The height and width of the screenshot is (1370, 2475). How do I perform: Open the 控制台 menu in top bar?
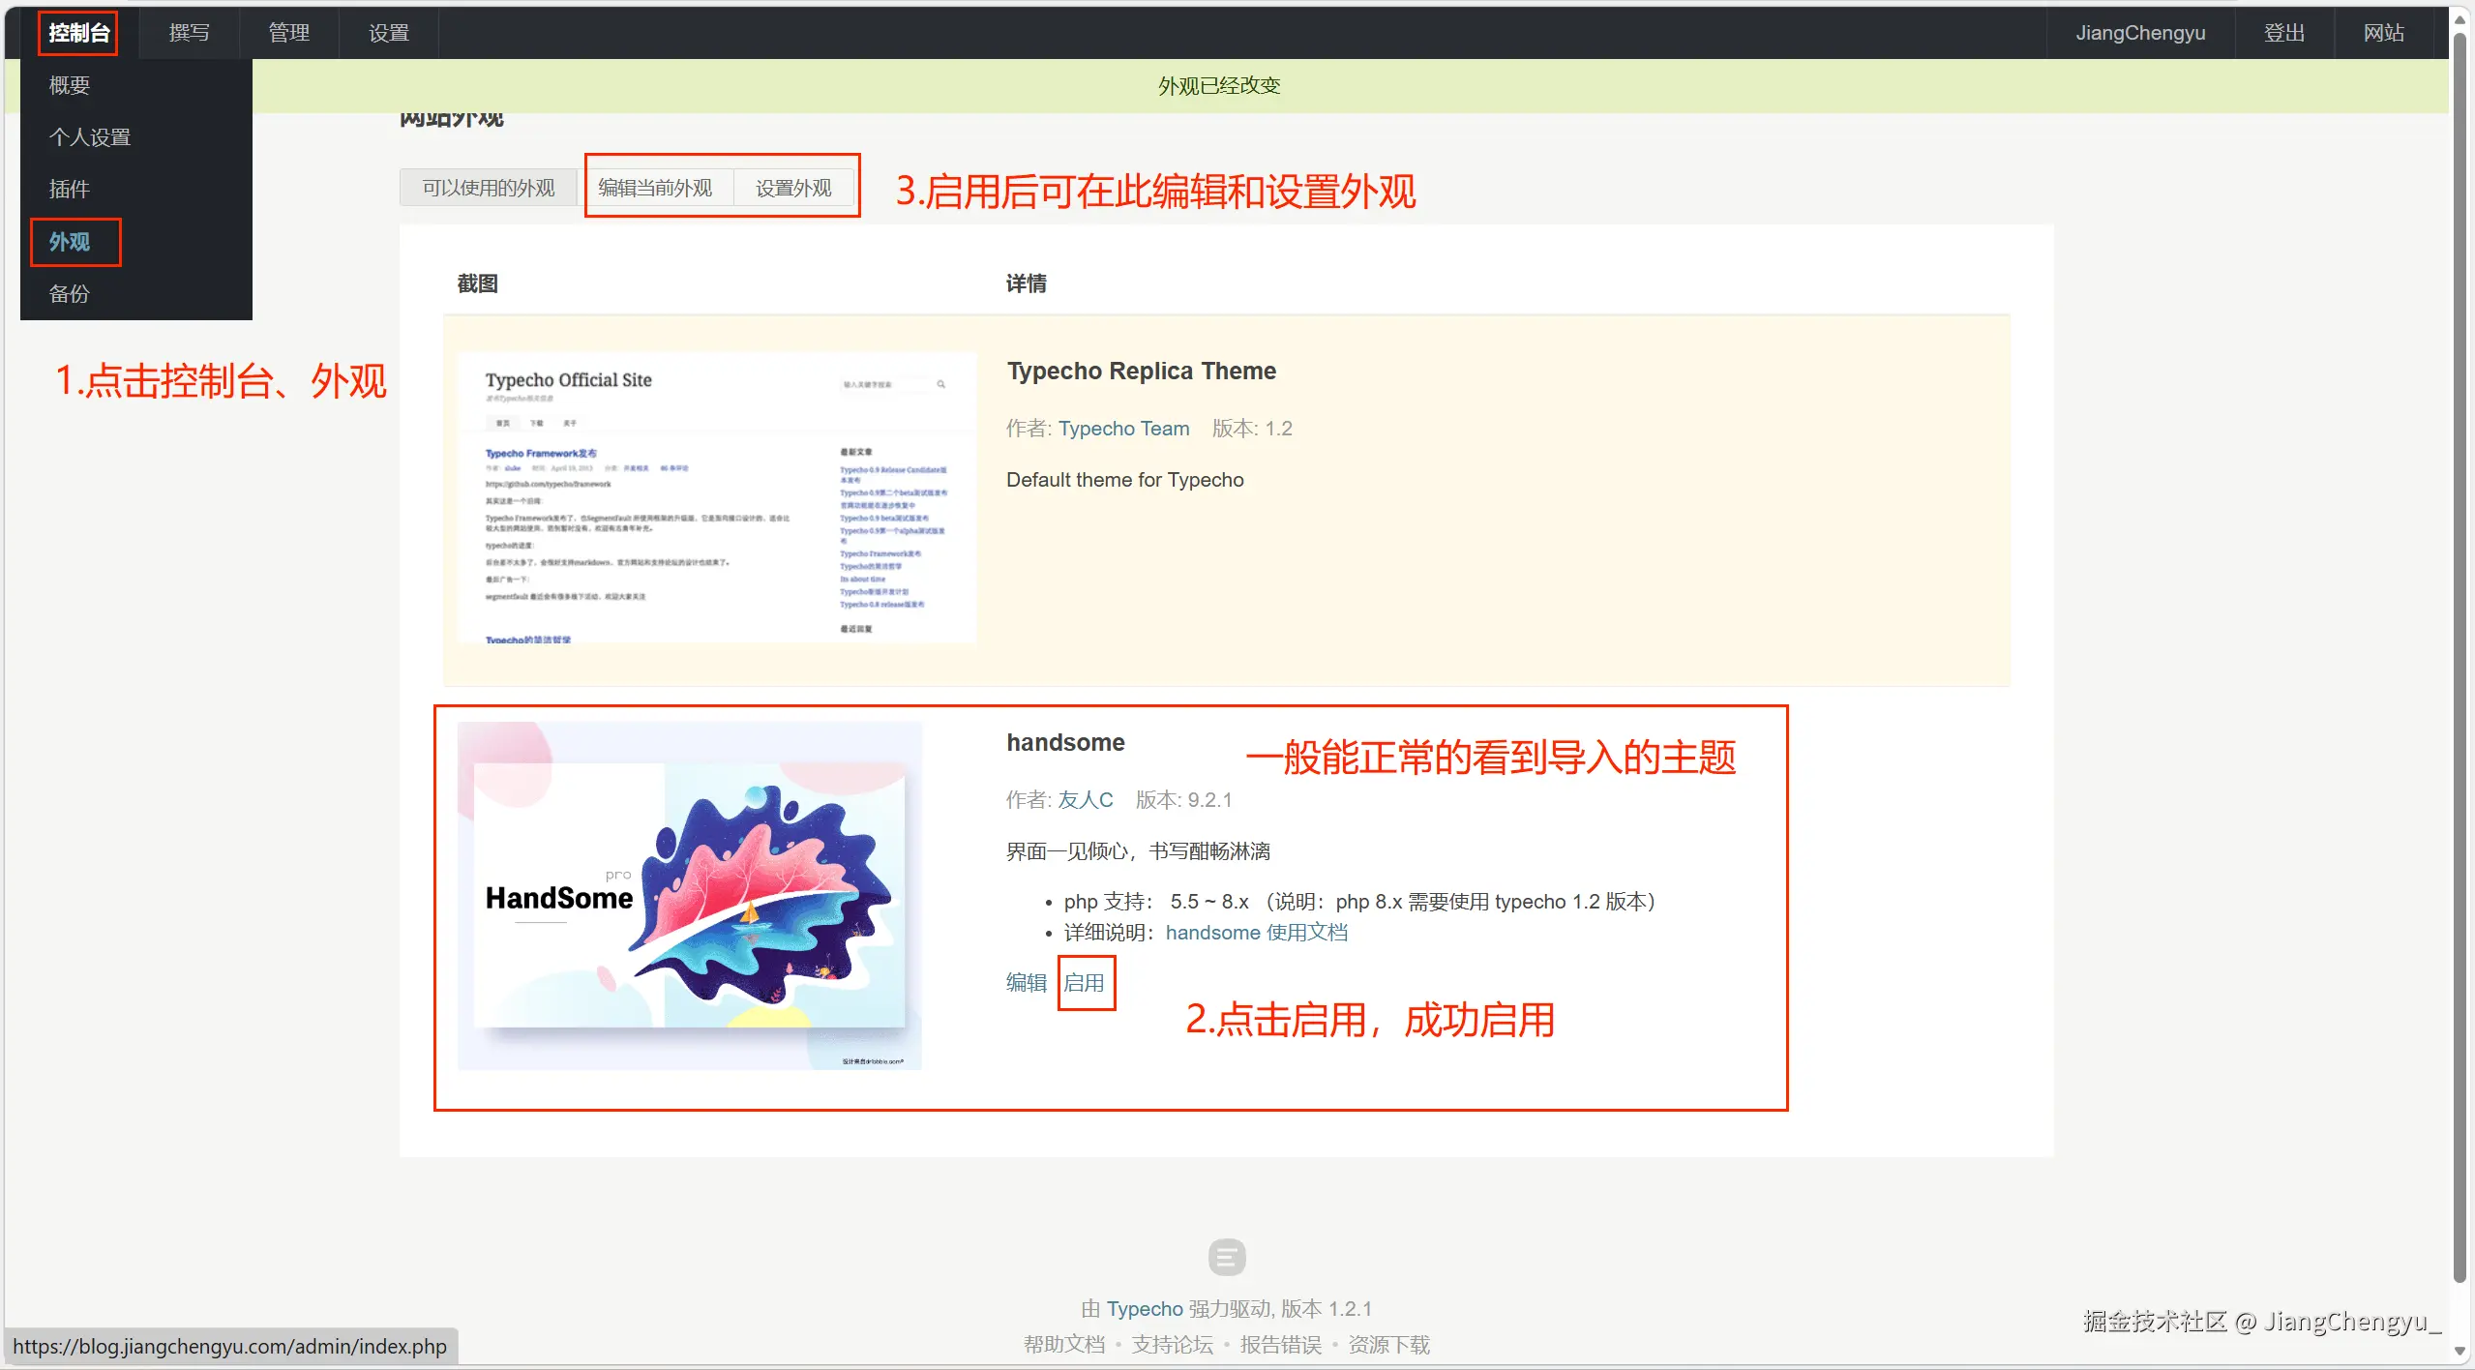pos(78,33)
